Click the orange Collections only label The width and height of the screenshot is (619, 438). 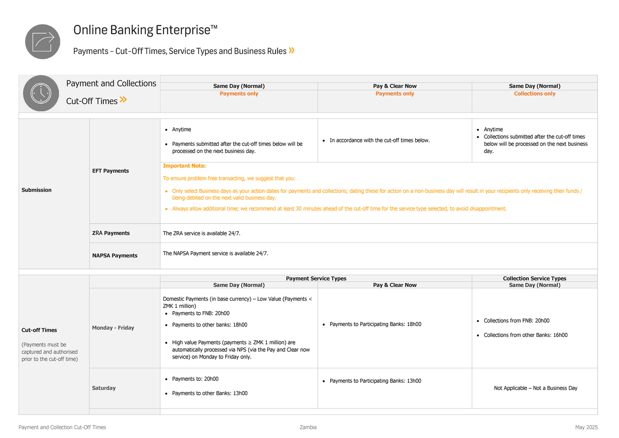pyautogui.click(x=534, y=94)
